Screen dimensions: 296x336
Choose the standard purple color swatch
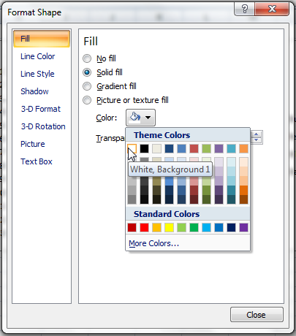pos(243,228)
